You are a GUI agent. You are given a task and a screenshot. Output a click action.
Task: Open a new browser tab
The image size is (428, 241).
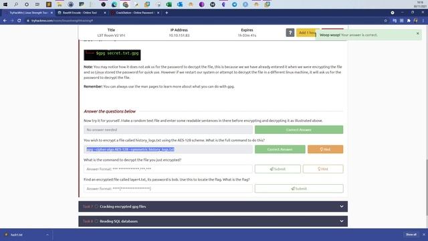pos(167,13)
